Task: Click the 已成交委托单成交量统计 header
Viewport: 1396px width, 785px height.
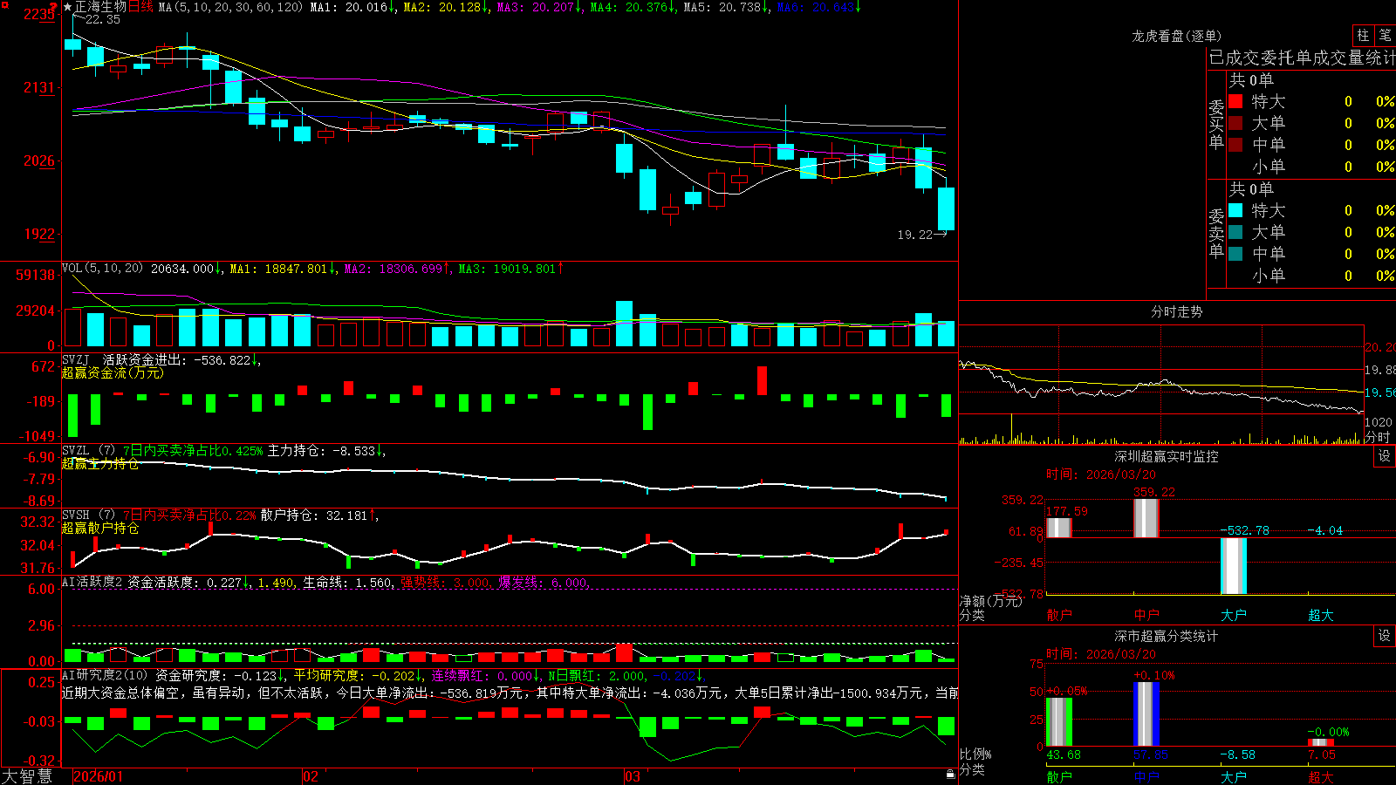Action: tap(1302, 58)
